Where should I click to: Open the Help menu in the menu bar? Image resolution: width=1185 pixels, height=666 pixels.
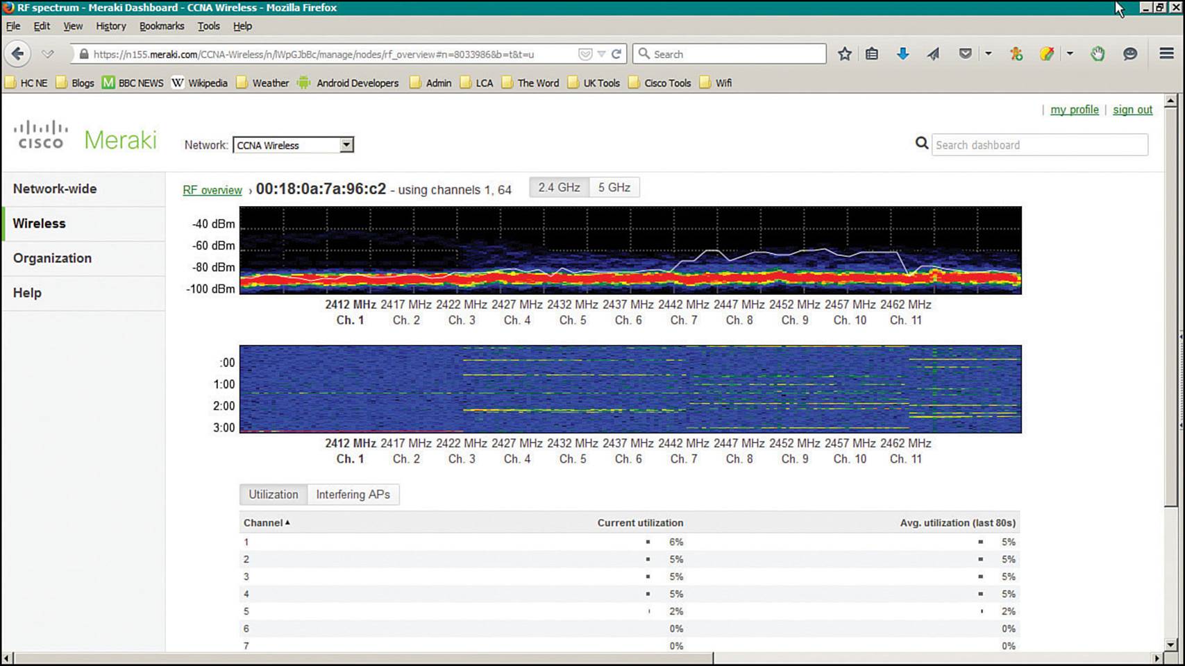[242, 26]
